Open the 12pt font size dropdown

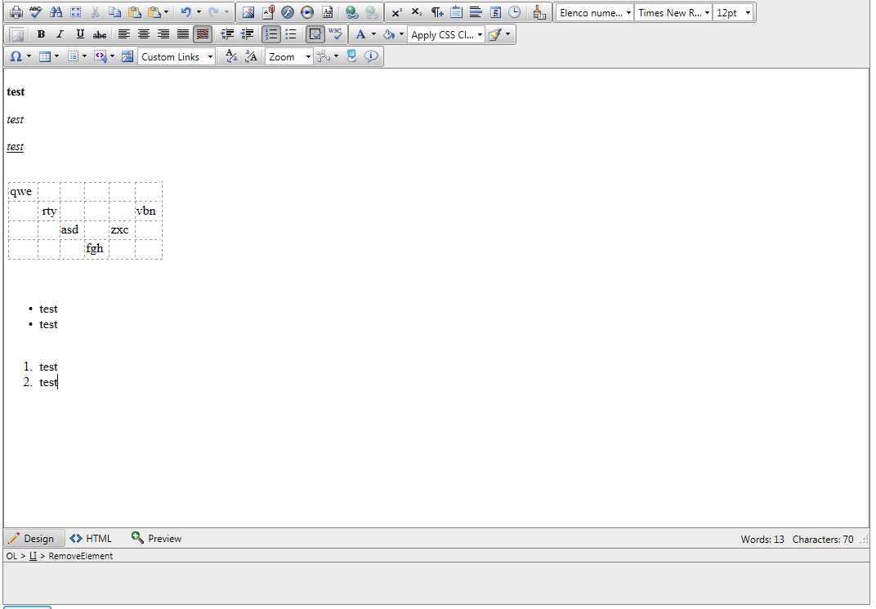pos(732,12)
